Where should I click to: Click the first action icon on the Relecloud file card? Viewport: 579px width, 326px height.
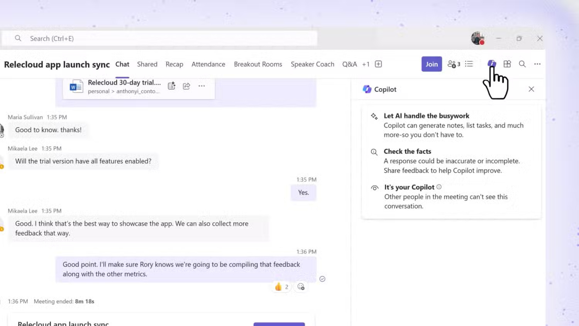point(171,86)
